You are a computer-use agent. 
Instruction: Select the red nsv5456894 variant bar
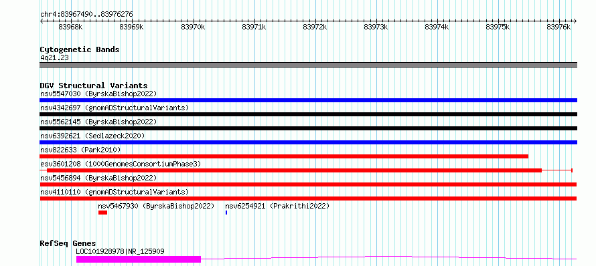point(308,184)
